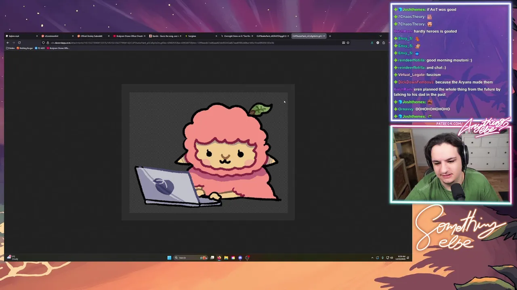517x290 pixels.
Task: Click the tracking protection shield icon
Action: click(x=43, y=43)
